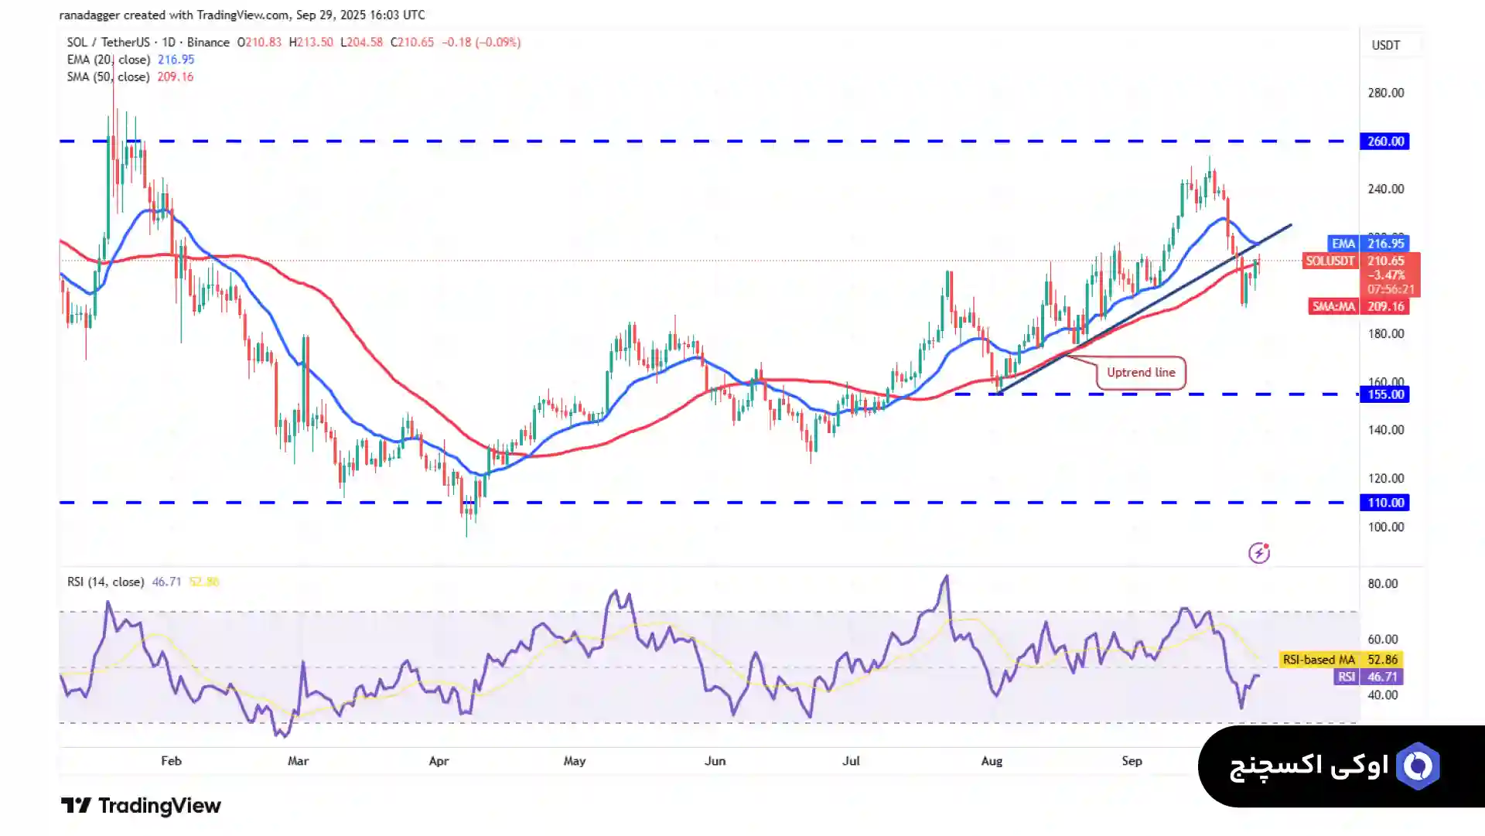Screen dimensions: 1485x836
Task: Click the USDT currency label on the price axis
Action: 1385,45
